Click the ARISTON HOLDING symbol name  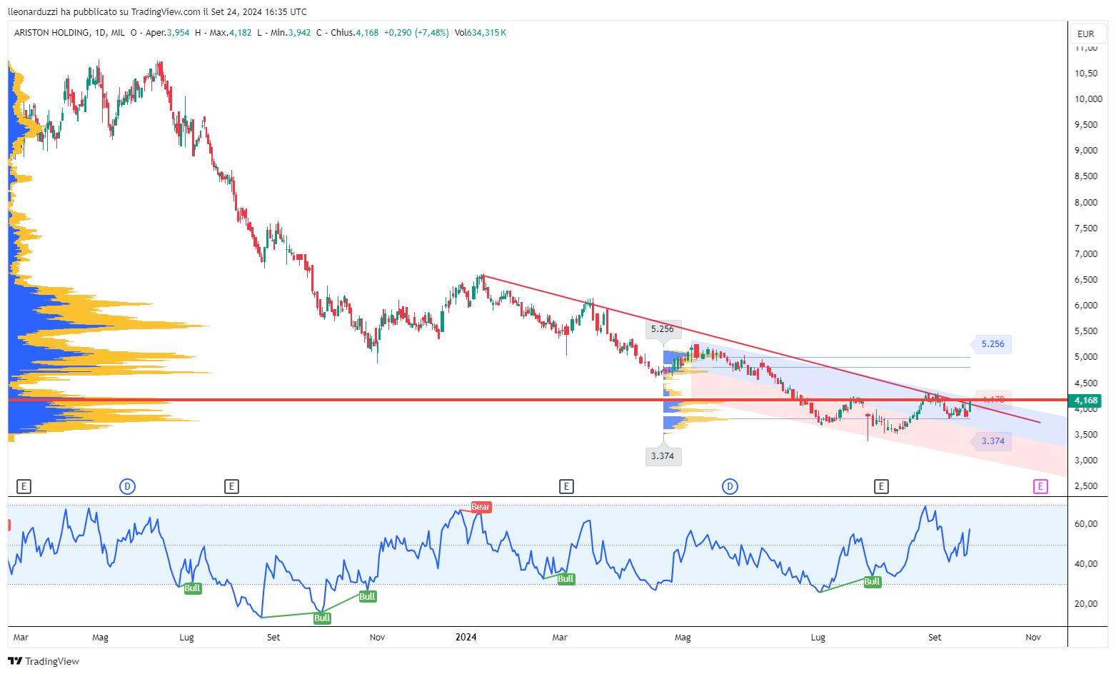click(51, 33)
